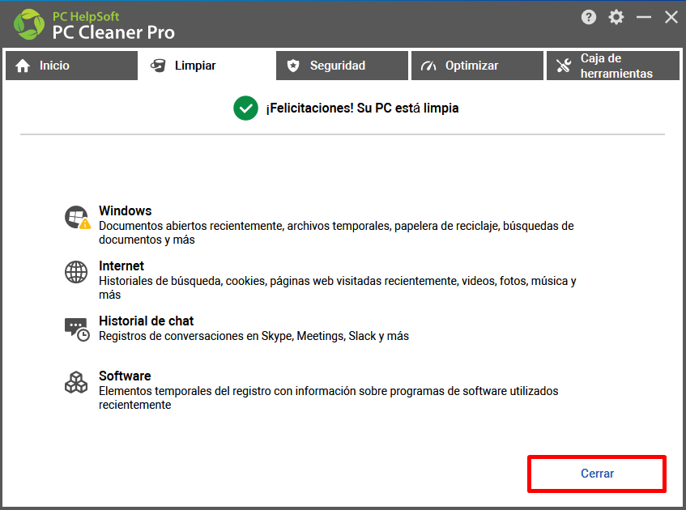Open the Caja de herramientas tab
Screen dimensions: 686x510
[613, 66]
